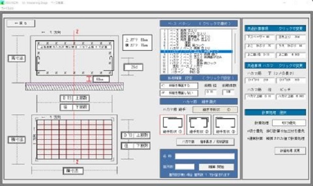Start calculation with the 積算 開始 button
The image size is (313, 186).
217,167
